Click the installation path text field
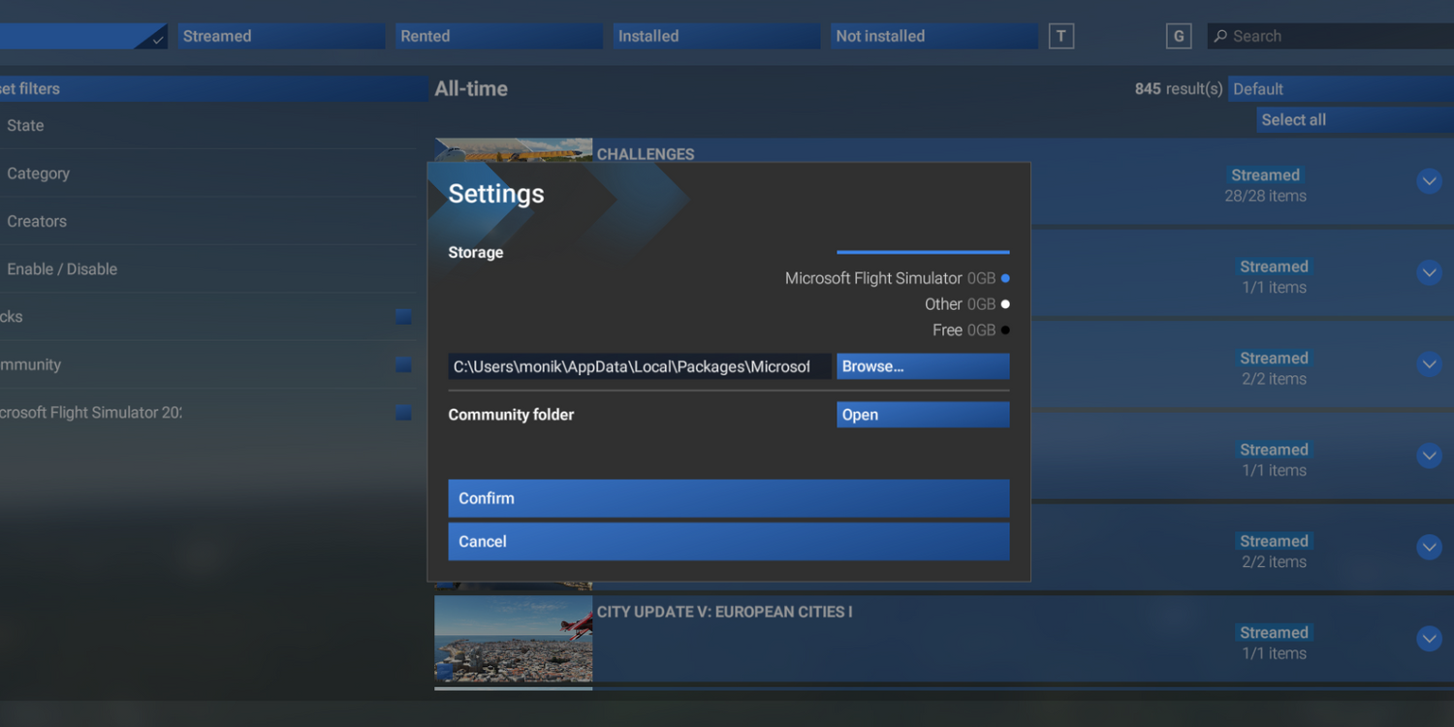Screen dimensions: 1454x727 coord(640,366)
